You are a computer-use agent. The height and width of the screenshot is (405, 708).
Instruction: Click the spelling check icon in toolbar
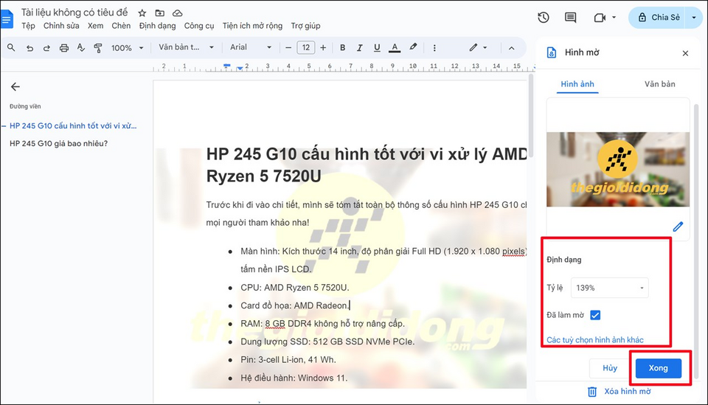point(81,48)
